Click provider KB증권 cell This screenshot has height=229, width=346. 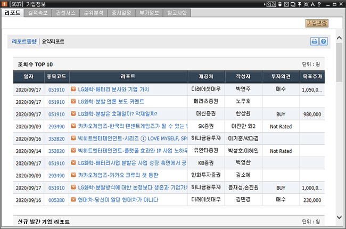(206, 163)
